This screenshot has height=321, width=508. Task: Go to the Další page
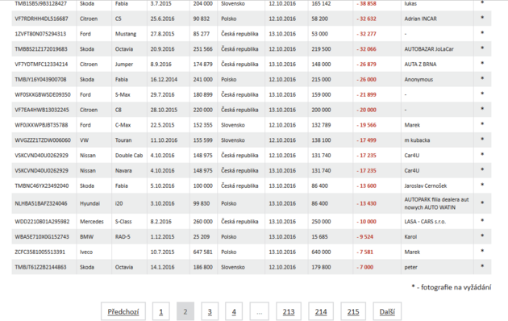click(x=387, y=311)
